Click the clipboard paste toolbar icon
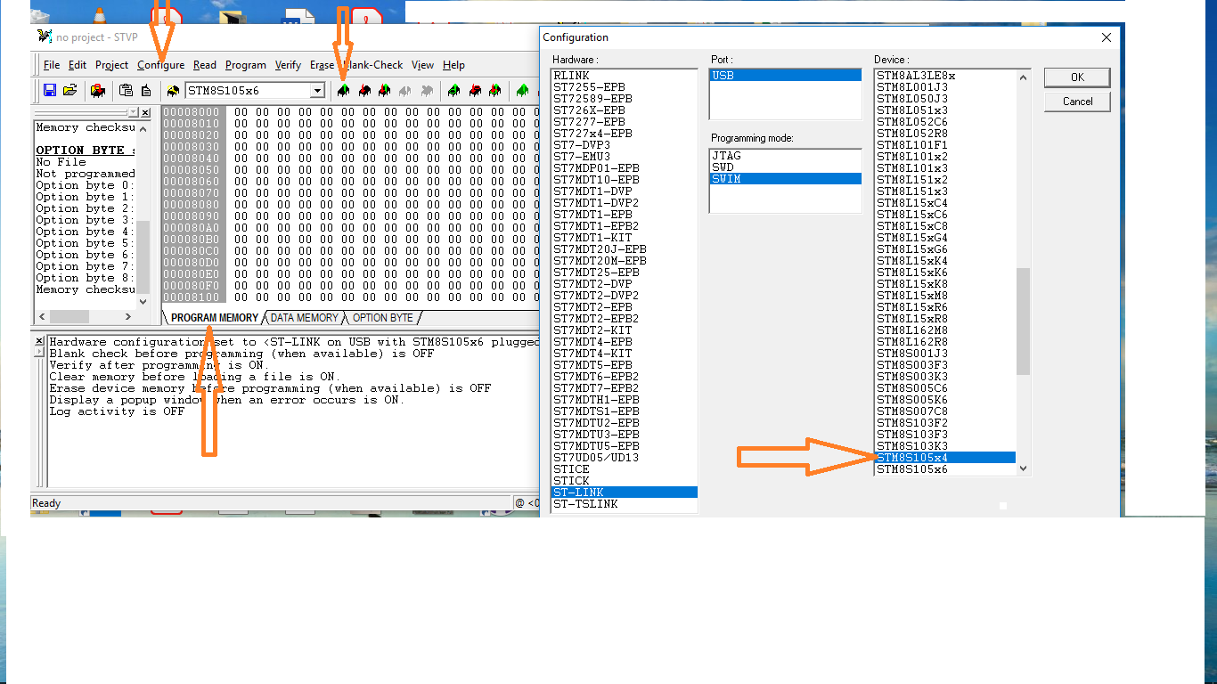The height and width of the screenshot is (684, 1217). point(126,90)
